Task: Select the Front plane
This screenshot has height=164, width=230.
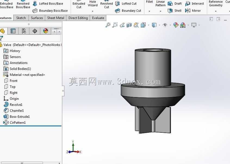Action: coord(11,81)
